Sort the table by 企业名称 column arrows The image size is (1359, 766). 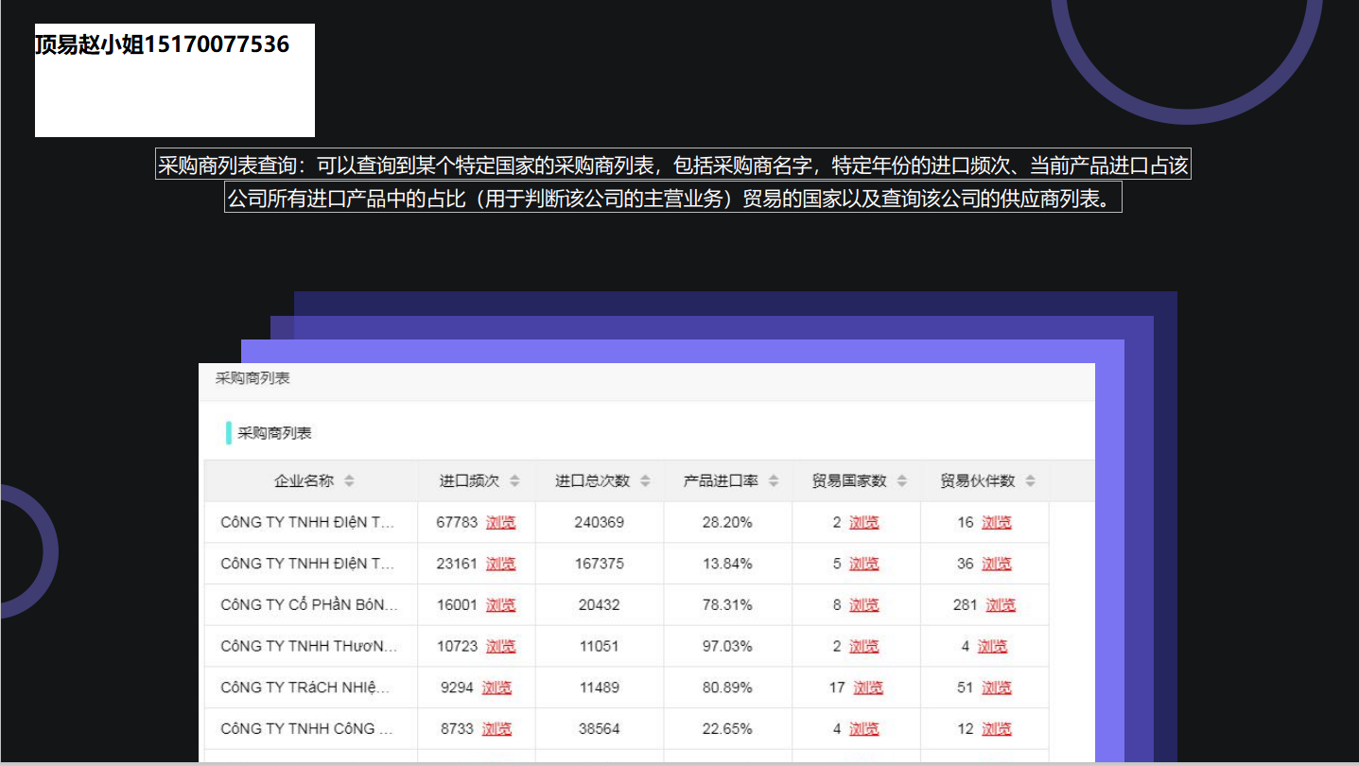pyautogui.click(x=349, y=480)
